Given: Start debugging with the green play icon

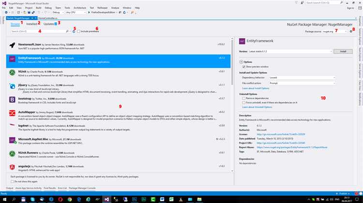Looking at the screenshot, I should click(89, 12).
